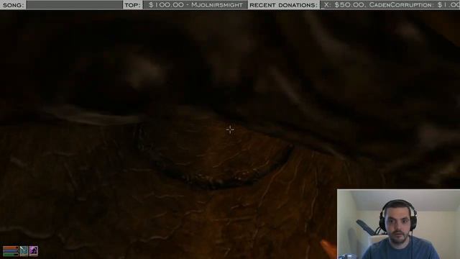Click the "CadenCorruption" donation entry
Viewport: 460px width, 259px height.
tap(414, 5)
